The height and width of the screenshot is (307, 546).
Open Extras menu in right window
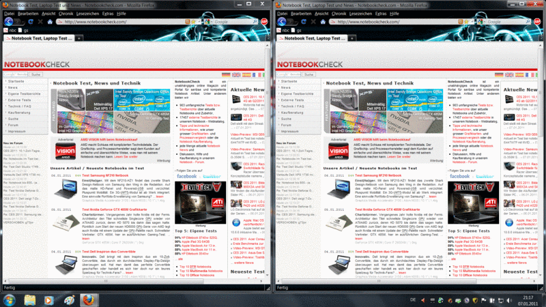pos(381,14)
